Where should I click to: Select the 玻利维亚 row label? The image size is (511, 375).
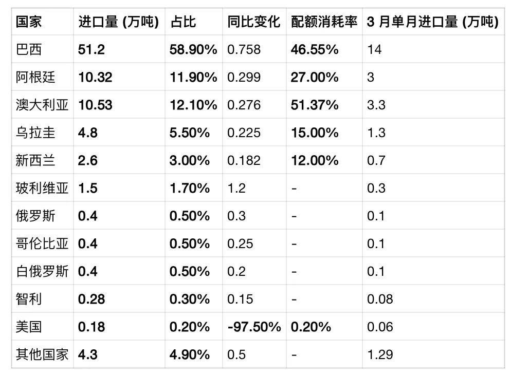pos(42,188)
